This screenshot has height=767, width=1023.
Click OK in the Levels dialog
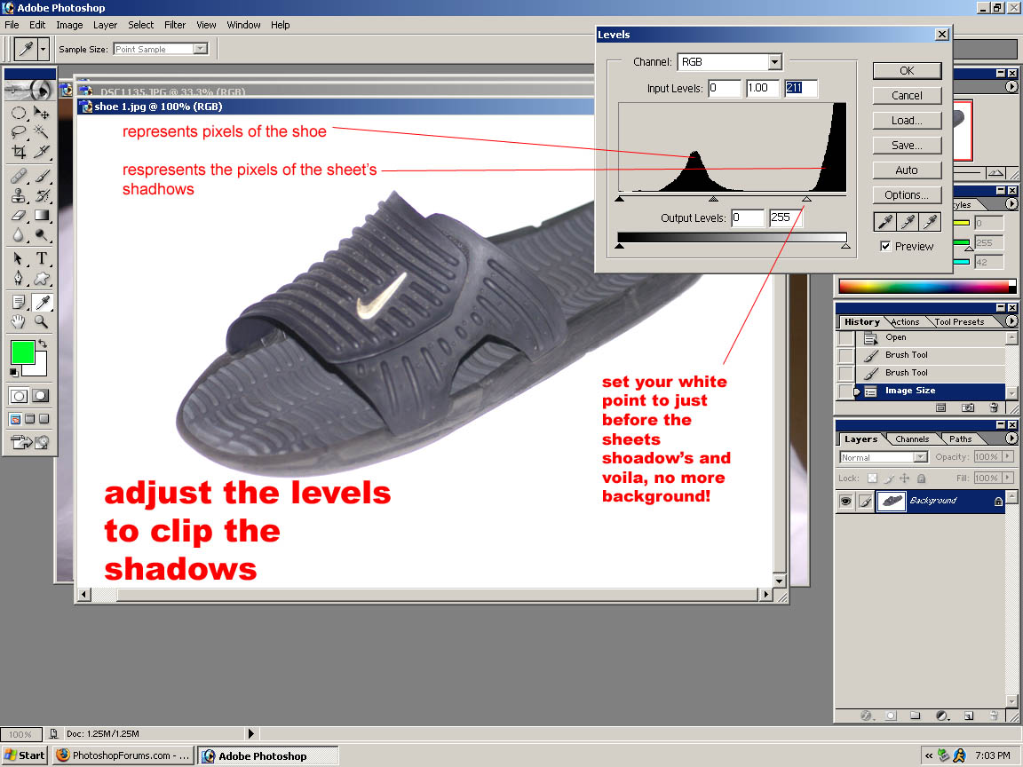click(x=906, y=71)
